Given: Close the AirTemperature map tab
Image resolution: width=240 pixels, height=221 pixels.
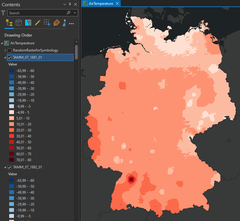Looking at the screenshot, I should click(117, 3).
